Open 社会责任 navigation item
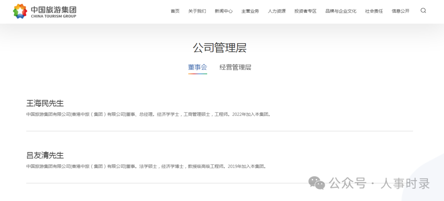 [x=374, y=12]
